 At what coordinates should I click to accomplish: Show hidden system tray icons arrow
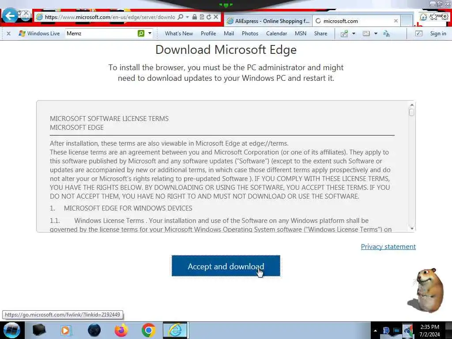coord(375,331)
